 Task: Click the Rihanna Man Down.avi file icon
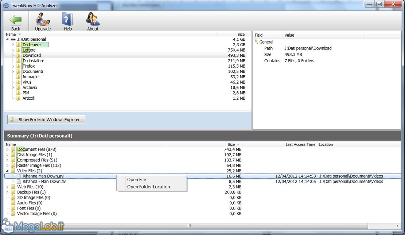point(19,176)
